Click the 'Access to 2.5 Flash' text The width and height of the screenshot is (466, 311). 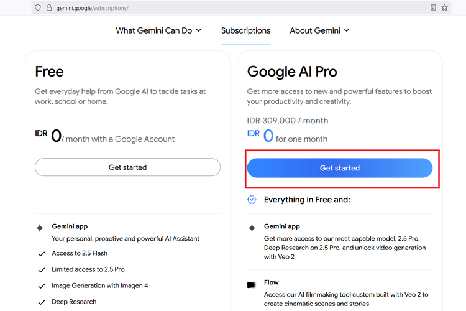(80, 253)
